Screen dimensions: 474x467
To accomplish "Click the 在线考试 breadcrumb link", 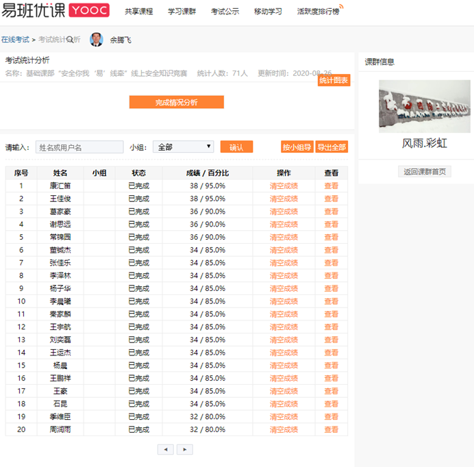I will pyautogui.click(x=14, y=40).
